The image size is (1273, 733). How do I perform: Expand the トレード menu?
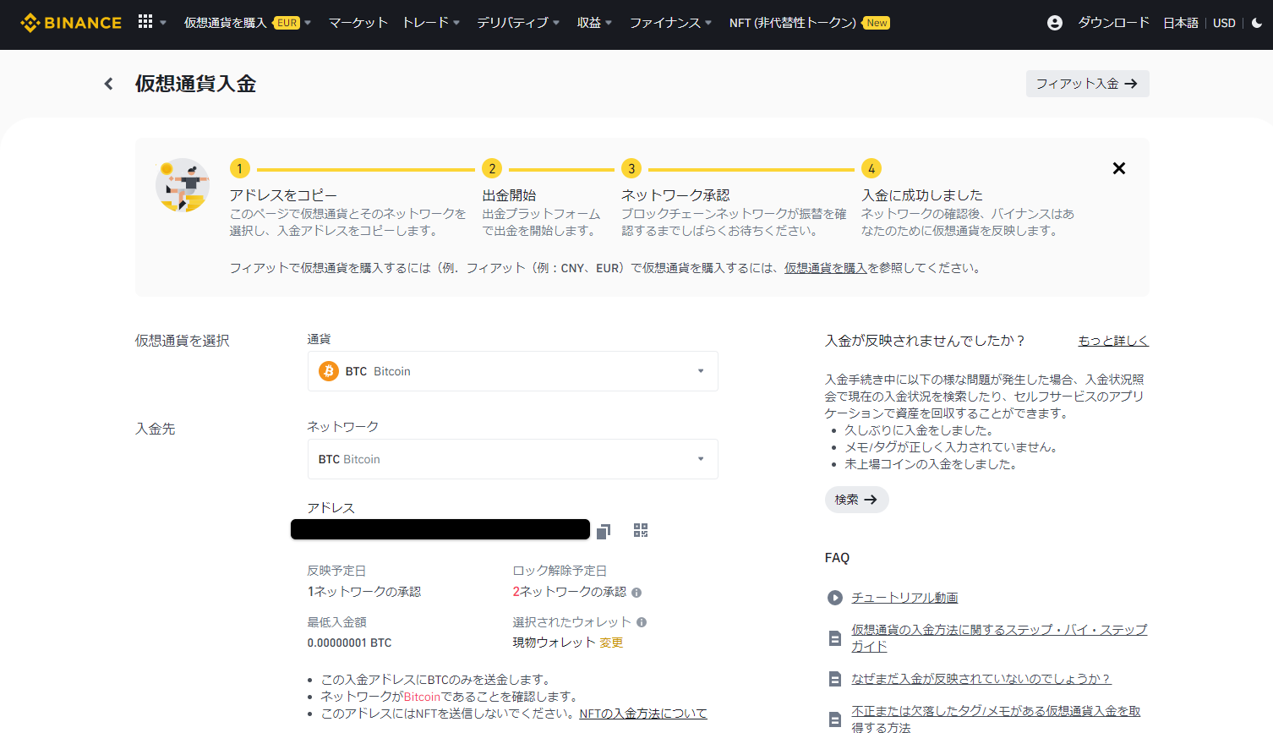point(431,23)
